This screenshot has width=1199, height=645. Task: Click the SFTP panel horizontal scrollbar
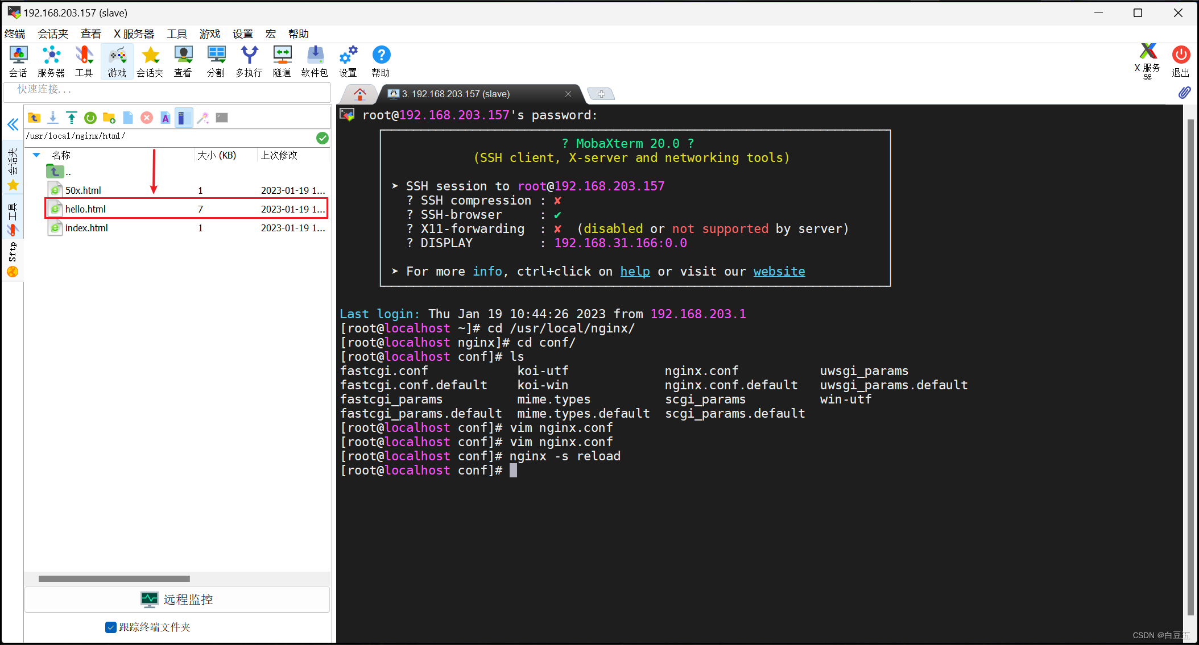coord(114,579)
